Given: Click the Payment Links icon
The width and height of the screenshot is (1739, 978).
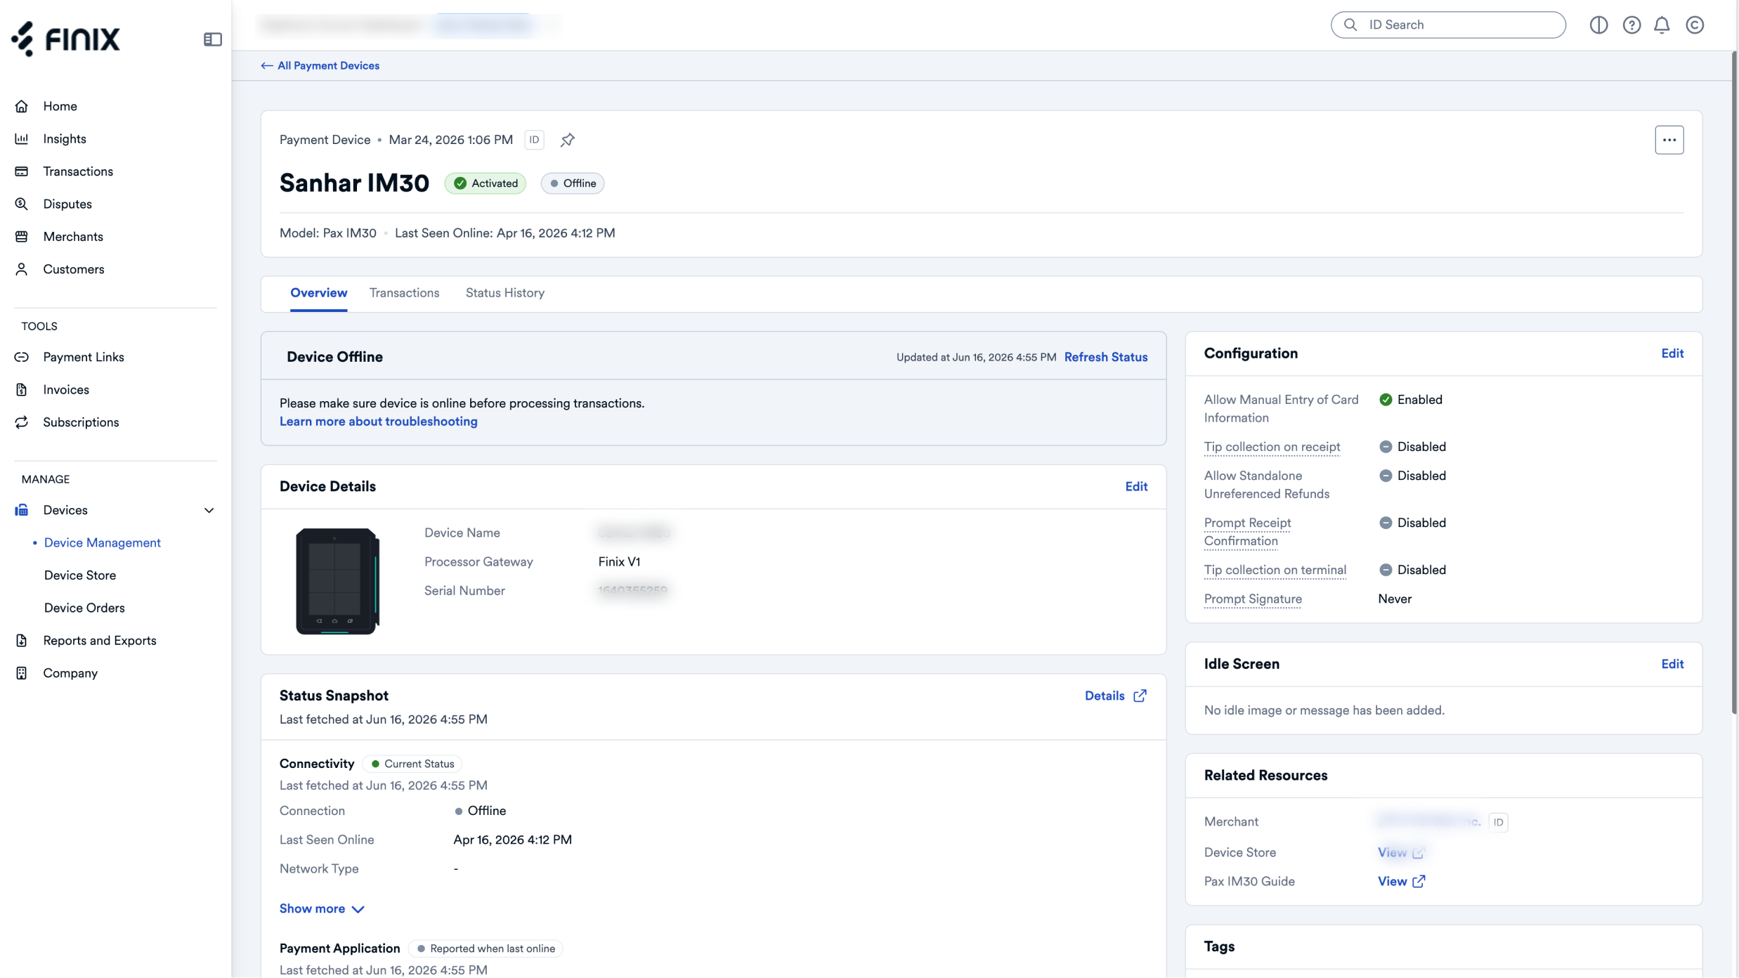Looking at the screenshot, I should pyautogui.click(x=22, y=357).
